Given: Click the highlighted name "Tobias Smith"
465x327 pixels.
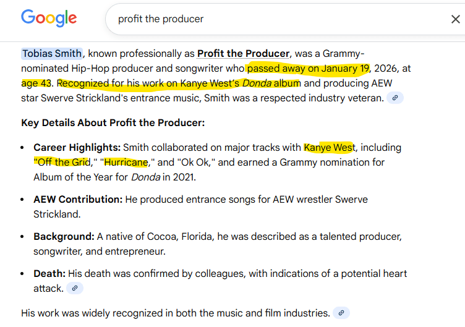Looking at the screenshot, I should click(52, 53).
